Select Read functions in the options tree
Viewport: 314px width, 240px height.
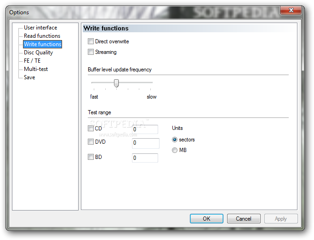point(42,36)
